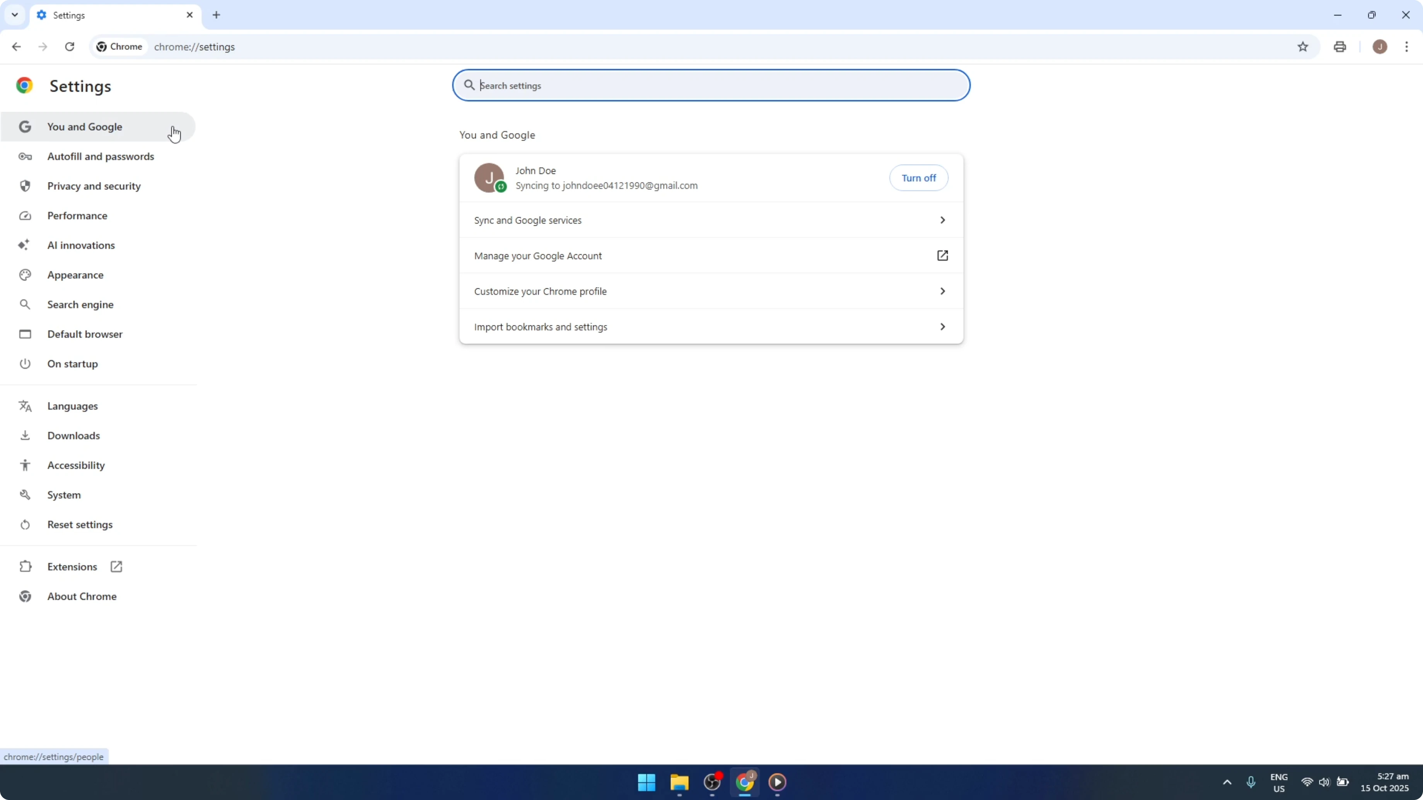Open Appearance via the palette icon

pos(25,274)
